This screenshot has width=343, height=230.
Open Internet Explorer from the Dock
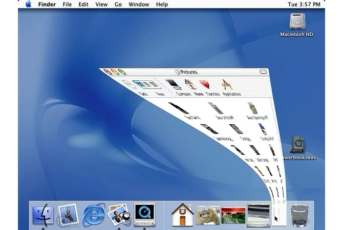(x=94, y=214)
